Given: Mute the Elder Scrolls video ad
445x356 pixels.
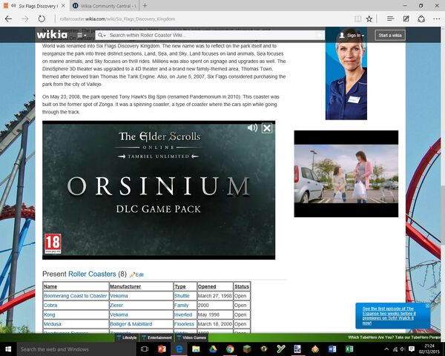Looking at the screenshot, I should coord(252,128).
